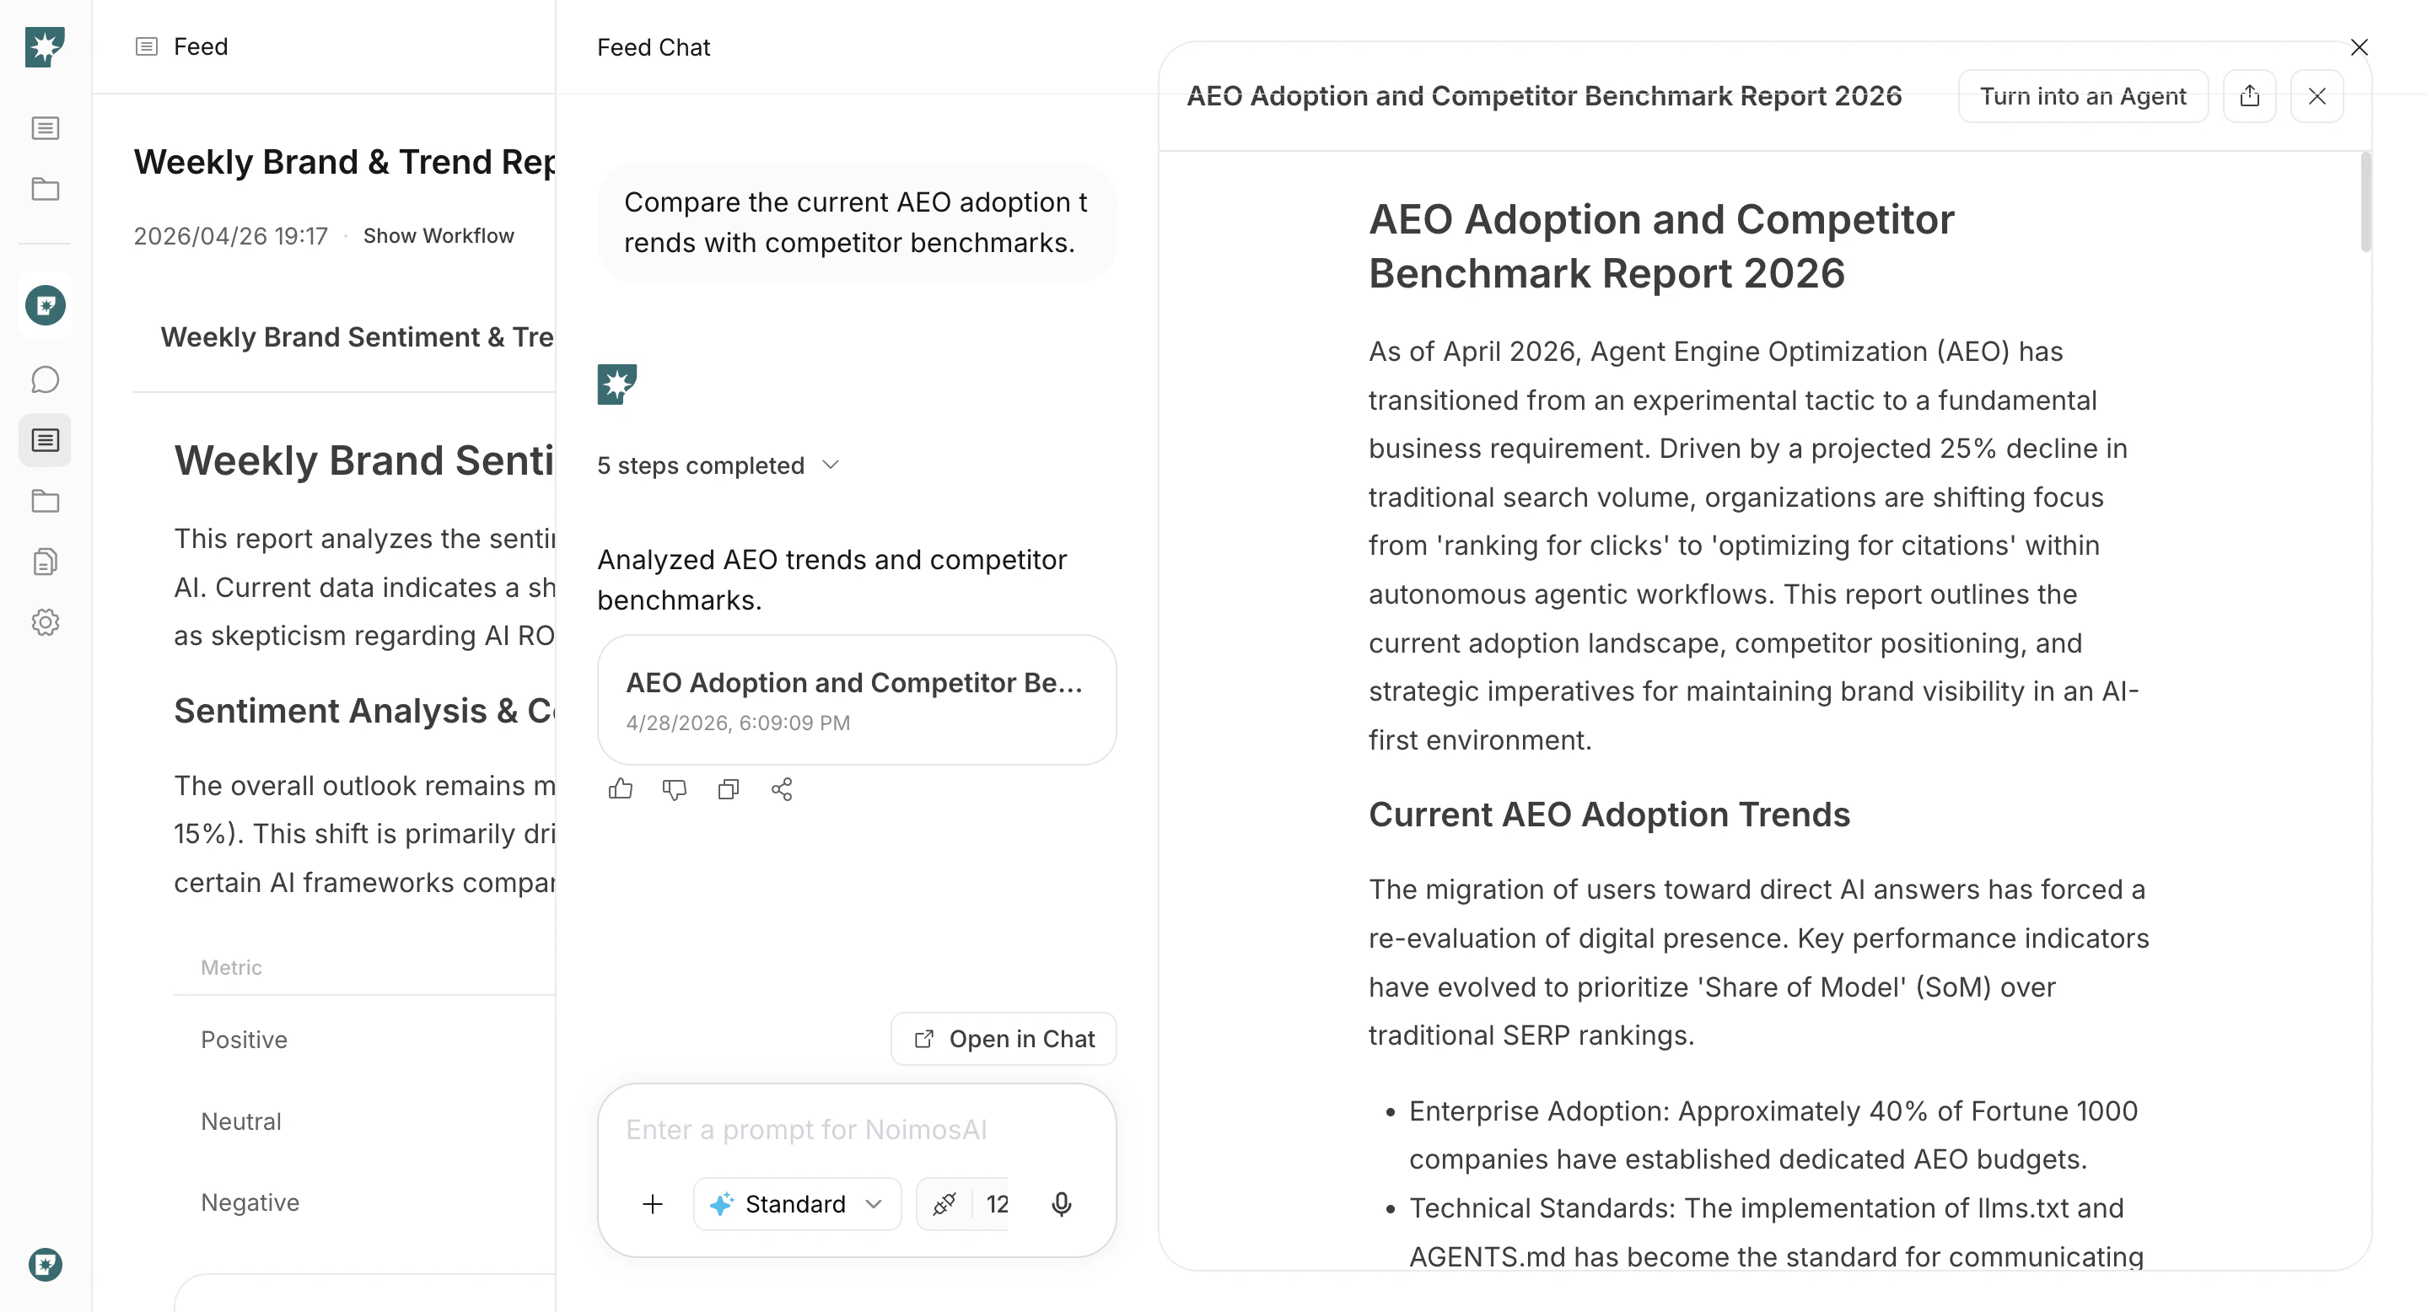Click the 2026/04/26 19:17 timestamp
The image size is (2427, 1312).
(231, 235)
